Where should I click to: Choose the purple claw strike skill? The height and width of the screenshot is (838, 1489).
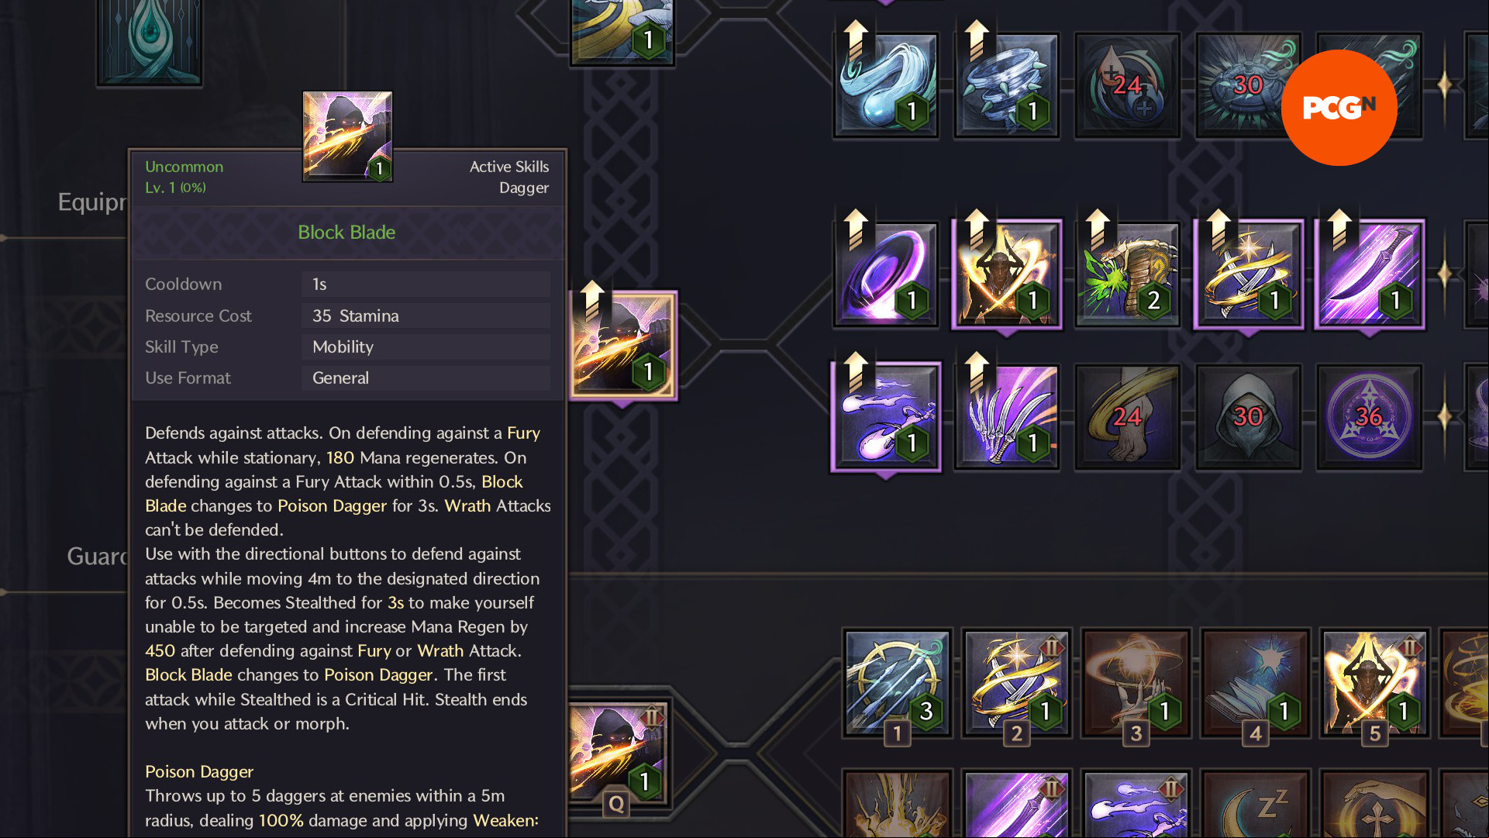(1007, 417)
